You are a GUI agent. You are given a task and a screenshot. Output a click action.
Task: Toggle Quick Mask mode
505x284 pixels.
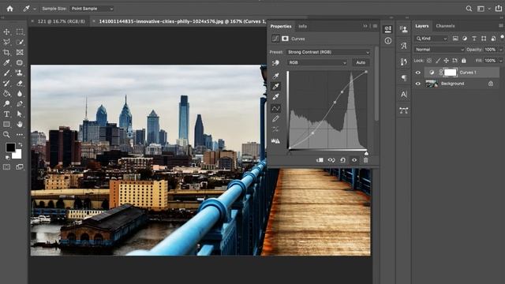pyautogui.click(x=6, y=166)
